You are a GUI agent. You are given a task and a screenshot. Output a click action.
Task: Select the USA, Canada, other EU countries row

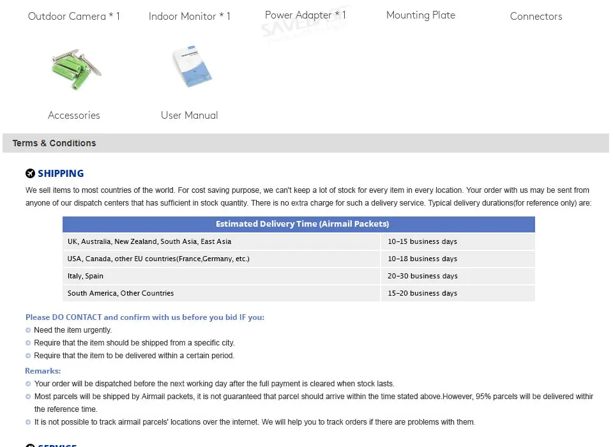click(x=299, y=259)
